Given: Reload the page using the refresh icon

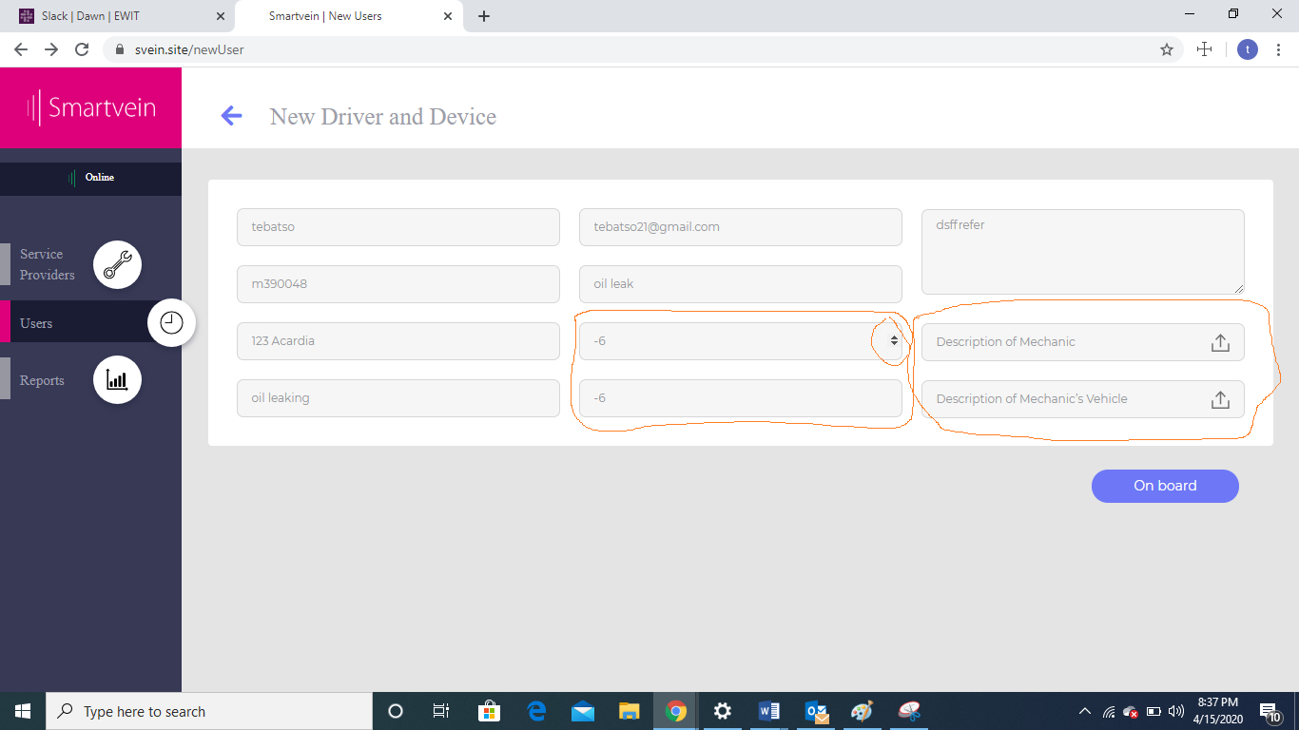Looking at the screenshot, I should pyautogui.click(x=82, y=49).
